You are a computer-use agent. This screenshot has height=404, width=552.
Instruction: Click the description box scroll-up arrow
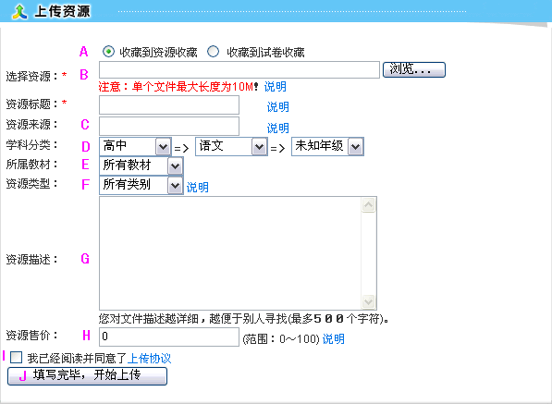click(369, 205)
